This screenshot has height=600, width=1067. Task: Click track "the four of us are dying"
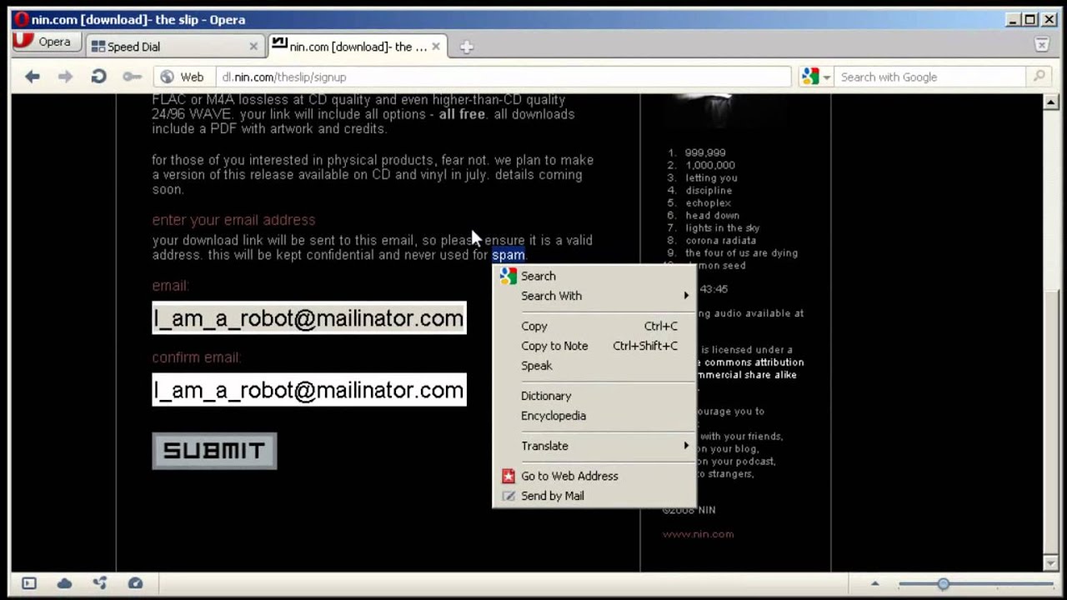(742, 252)
